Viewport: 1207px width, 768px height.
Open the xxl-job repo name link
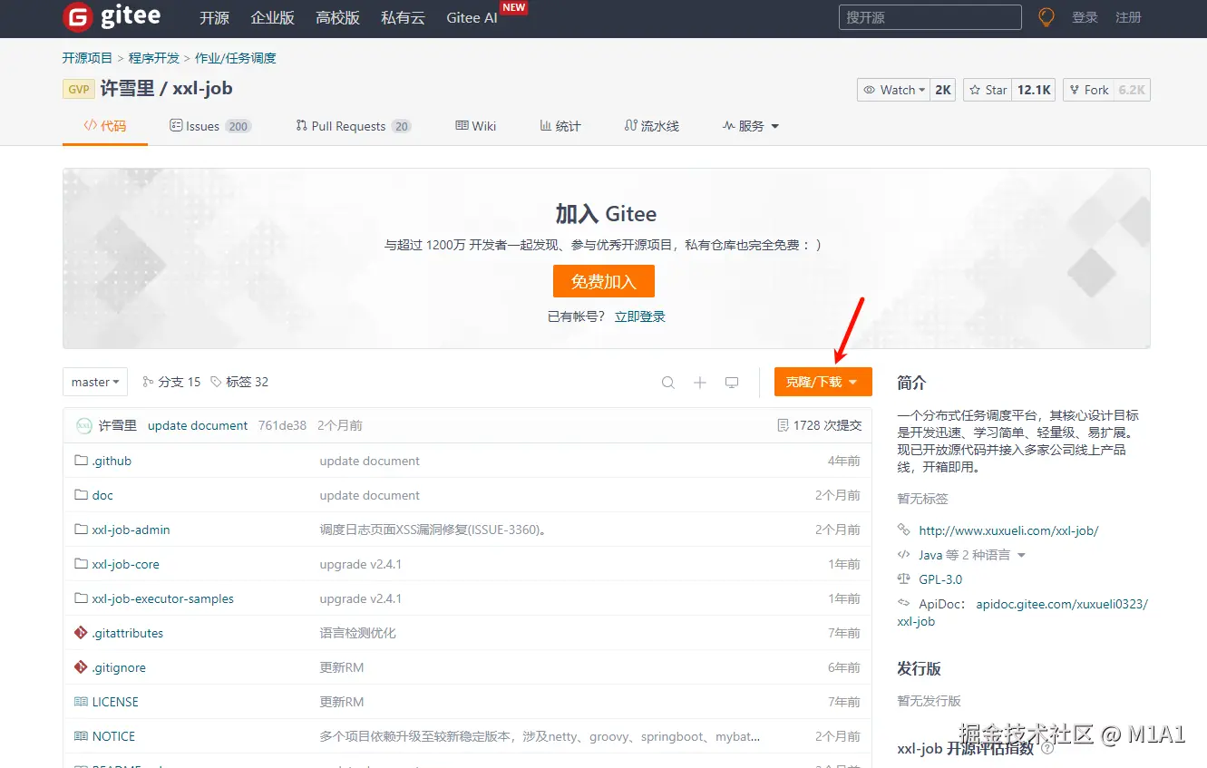pyautogui.click(x=202, y=89)
